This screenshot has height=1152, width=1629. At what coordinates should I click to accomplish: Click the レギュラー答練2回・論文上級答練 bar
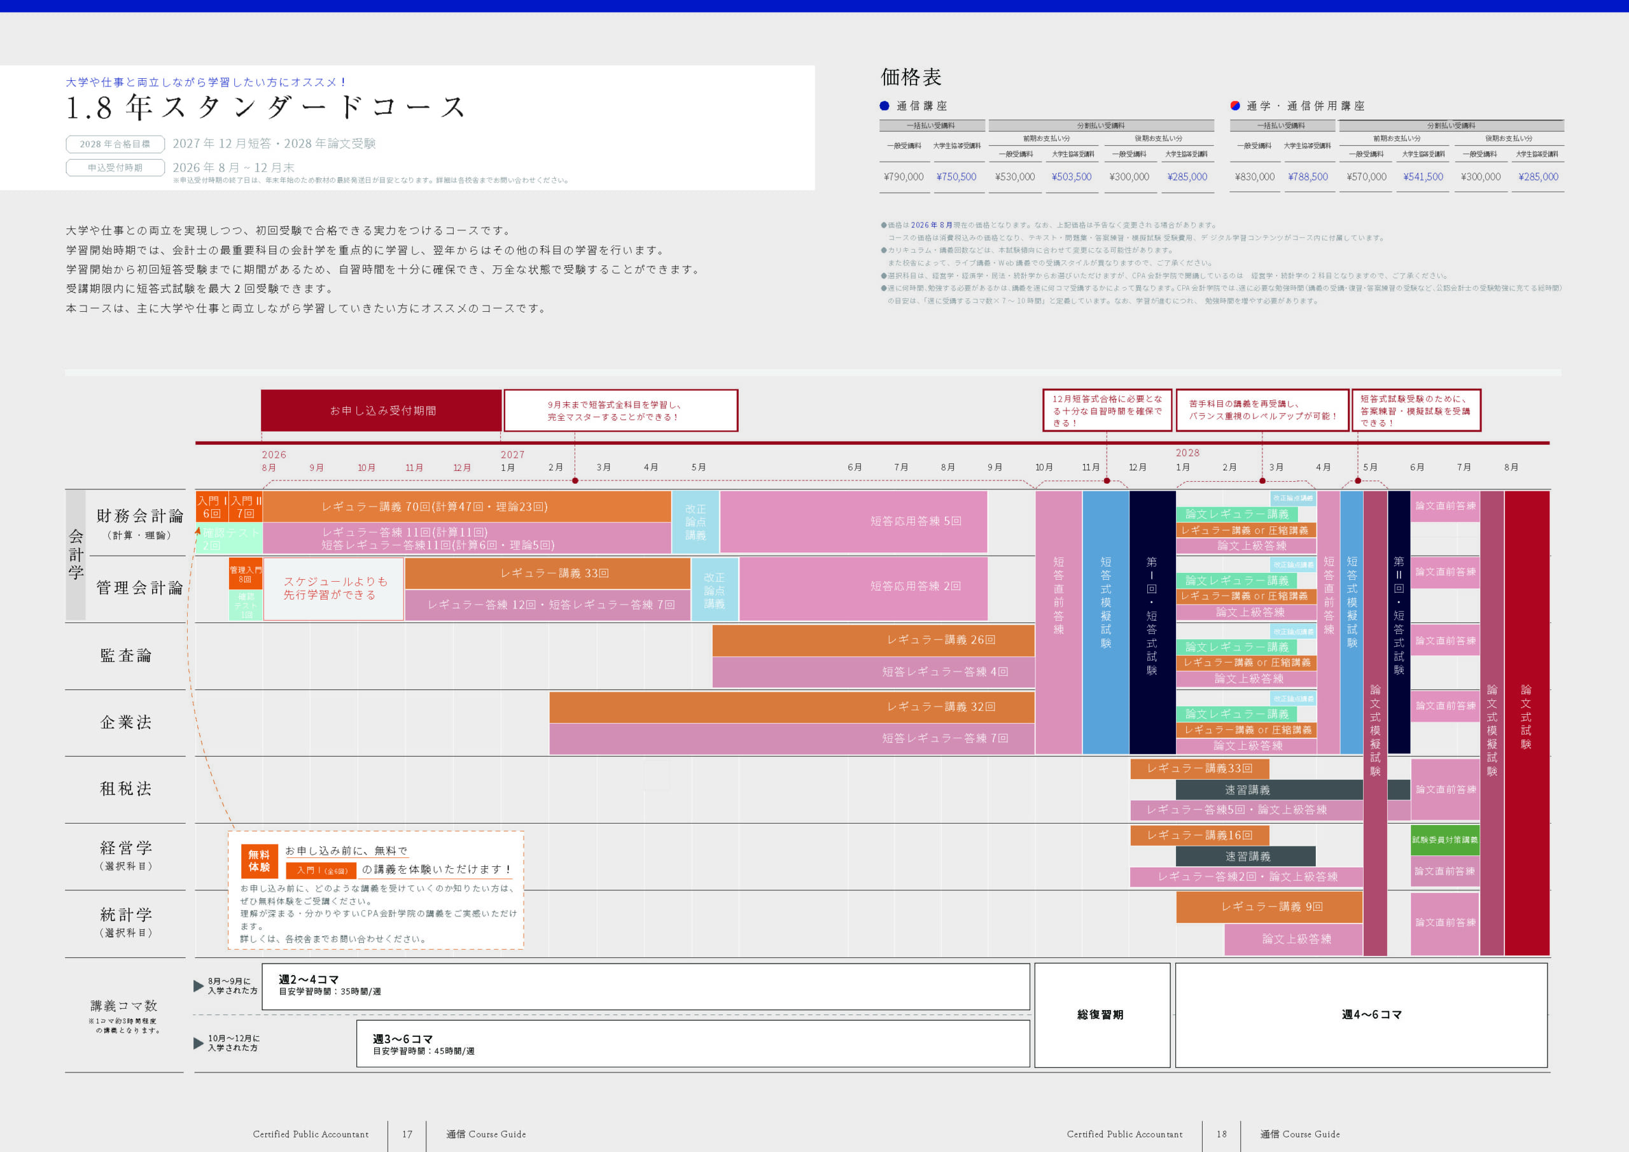point(1247,877)
